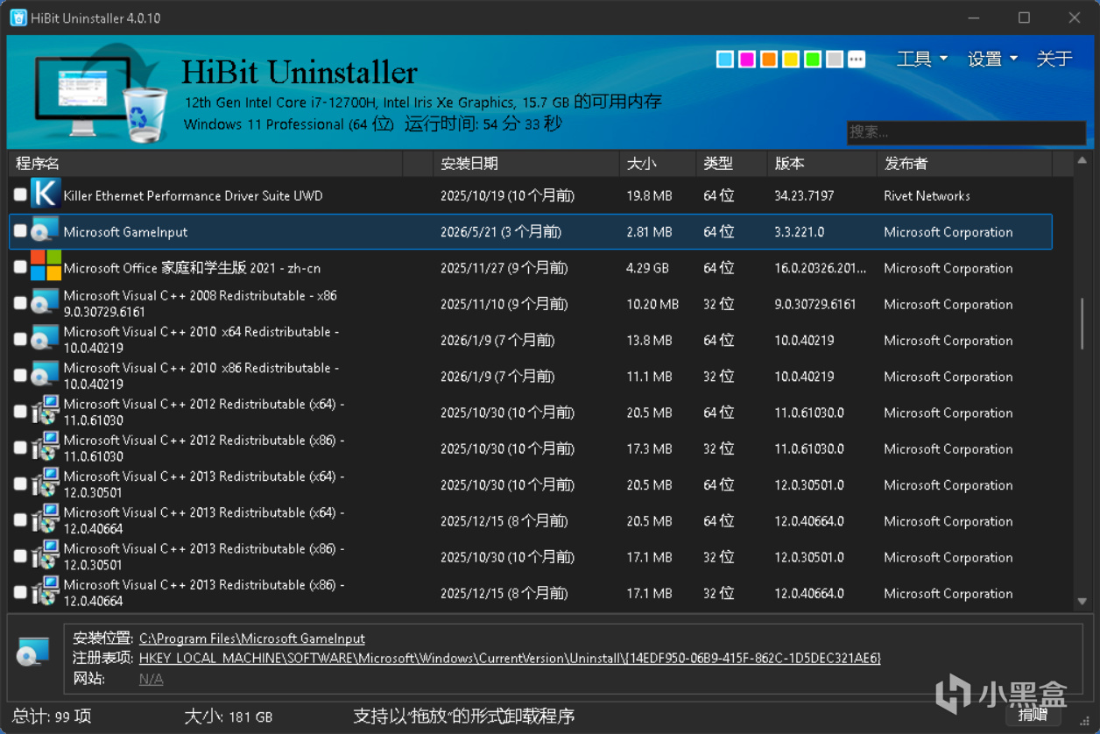Image resolution: width=1100 pixels, height=734 pixels.
Task: Open the 关于 menu
Action: tap(1054, 59)
